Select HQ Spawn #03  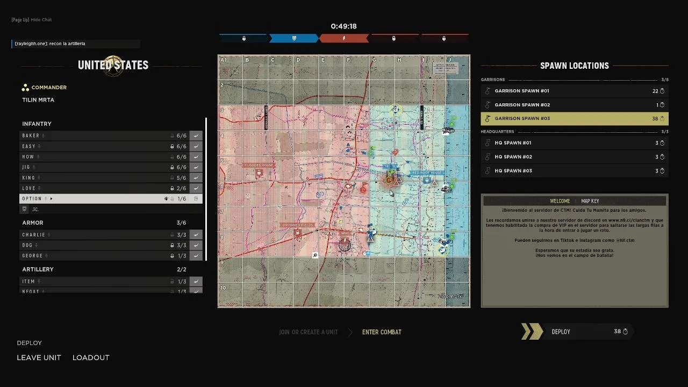(575, 171)
